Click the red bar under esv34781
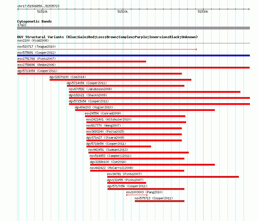This screenshot has height=221, width=258. click(173, 177)
